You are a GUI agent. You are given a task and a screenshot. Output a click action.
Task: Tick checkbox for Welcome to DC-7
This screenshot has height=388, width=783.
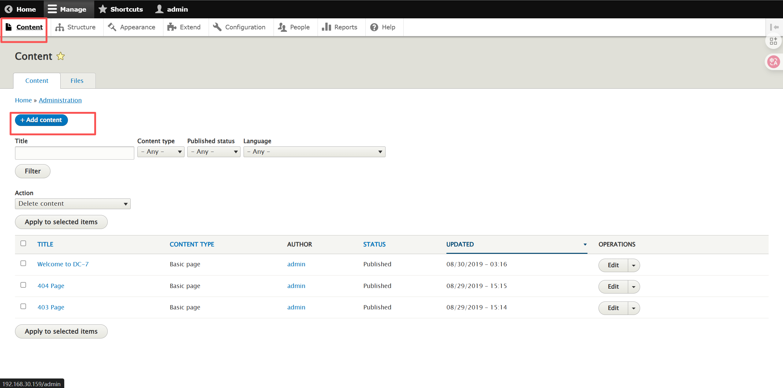(23, 263)
